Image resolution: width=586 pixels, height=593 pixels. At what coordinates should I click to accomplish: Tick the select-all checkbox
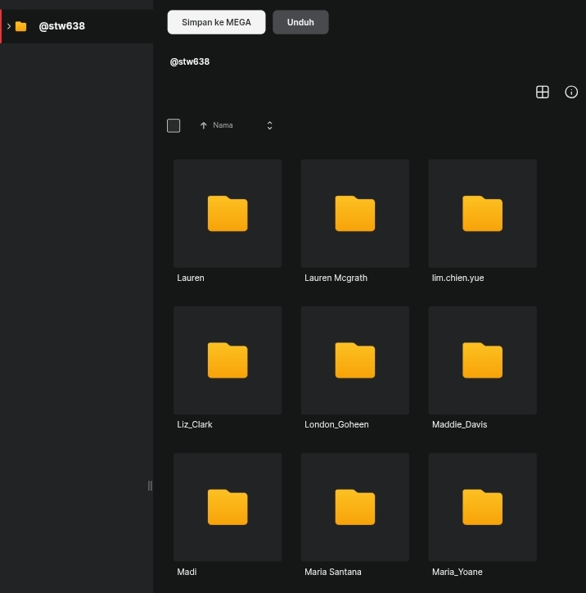coord(174,125)
